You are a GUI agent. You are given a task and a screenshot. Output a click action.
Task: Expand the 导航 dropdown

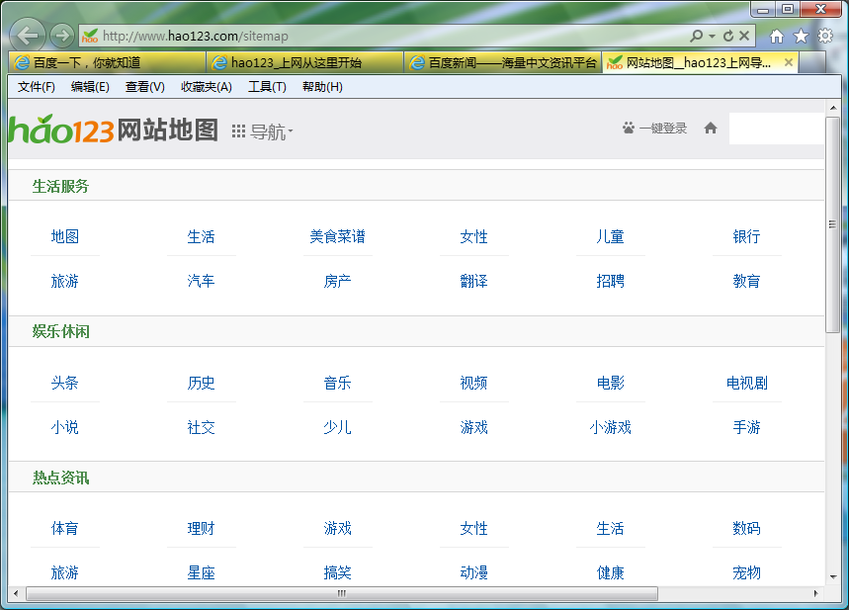point(271,131)
